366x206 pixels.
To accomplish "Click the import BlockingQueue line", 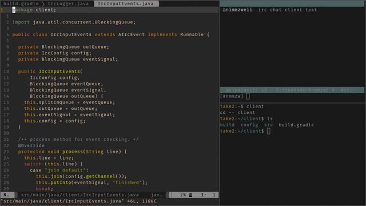I will [x=74, y=22].
